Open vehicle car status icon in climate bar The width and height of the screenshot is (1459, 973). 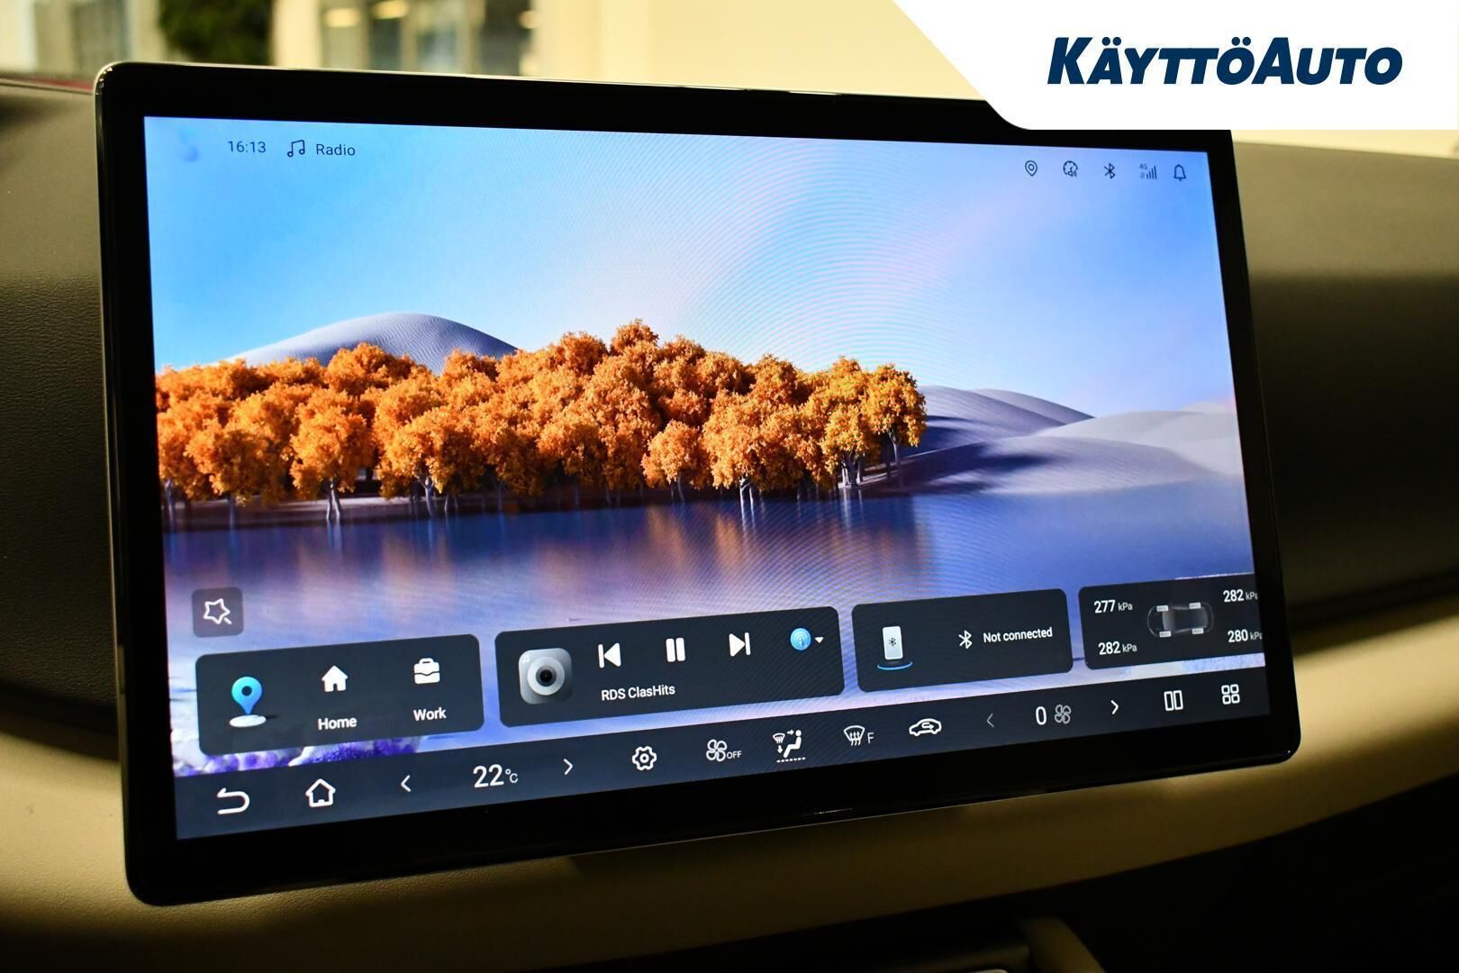[x=924, y=727]
